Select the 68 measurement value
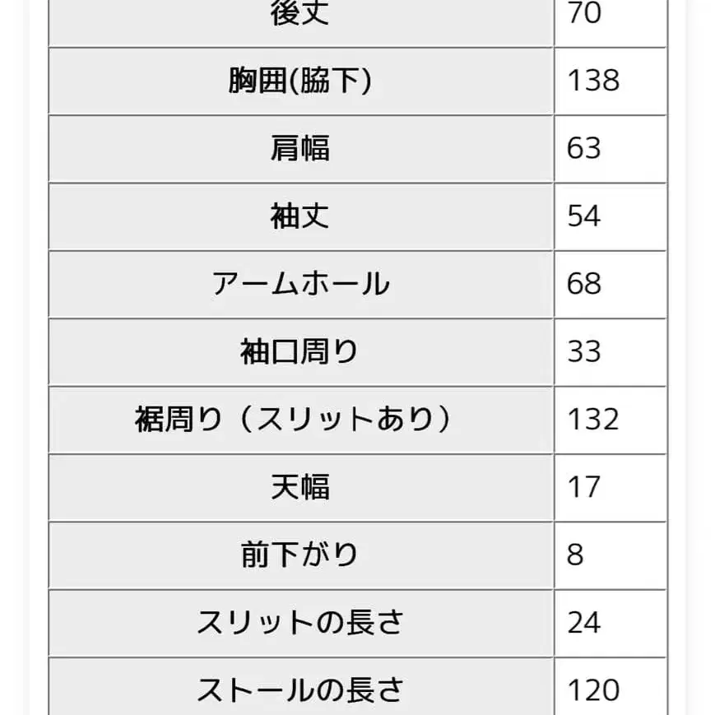Viewport: 715px width, 715px height. click(583, 284)
